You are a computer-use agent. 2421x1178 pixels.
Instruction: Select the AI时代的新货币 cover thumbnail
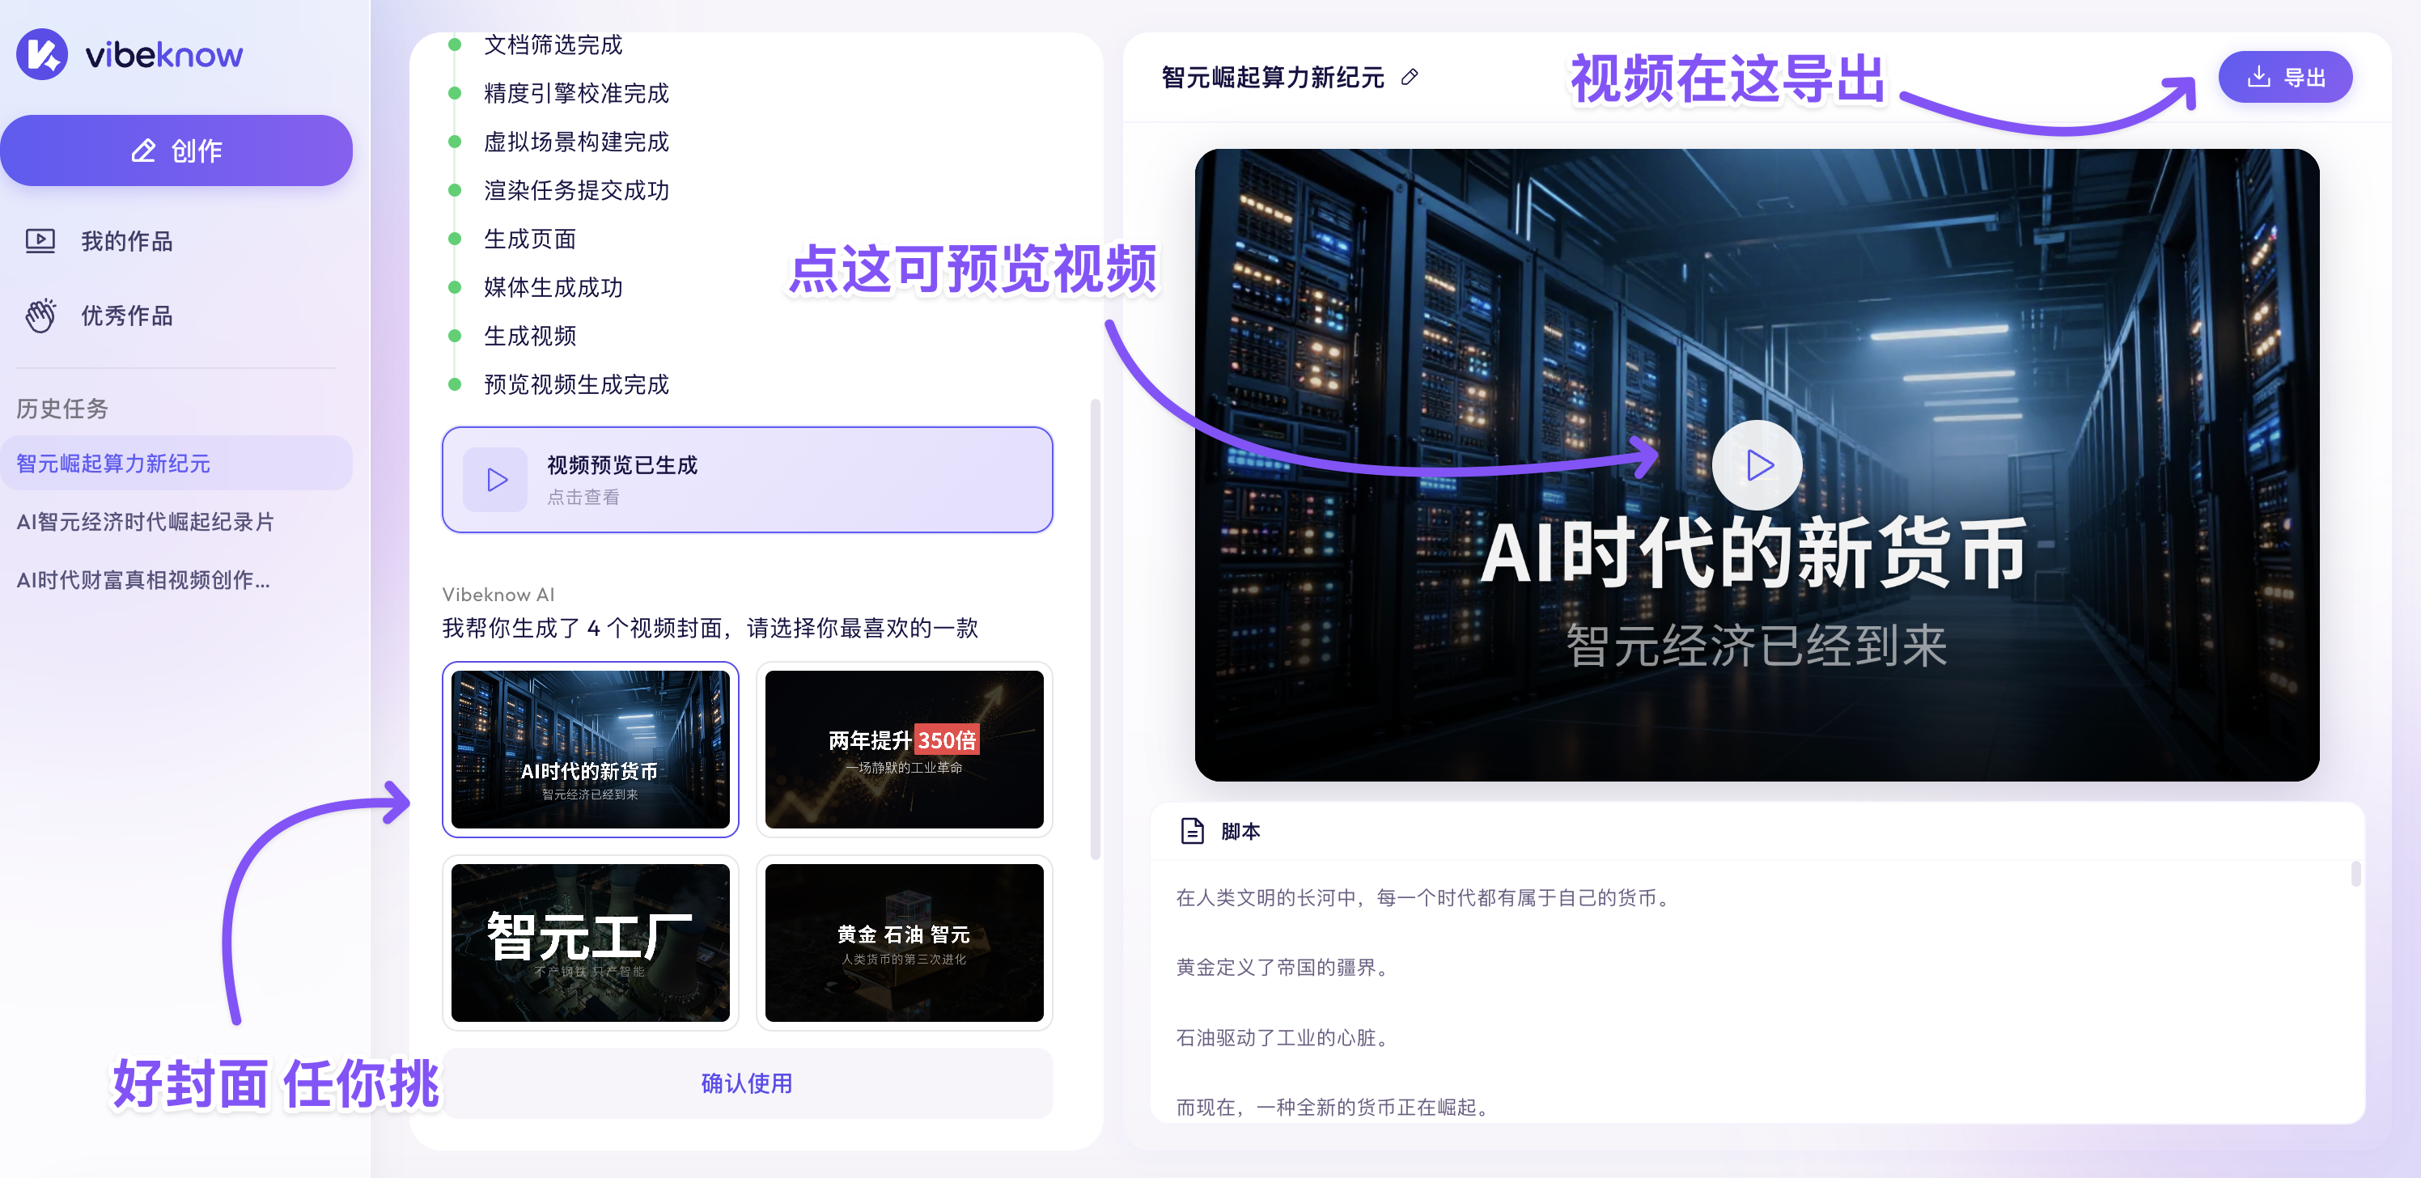click(x=591, y=750)
